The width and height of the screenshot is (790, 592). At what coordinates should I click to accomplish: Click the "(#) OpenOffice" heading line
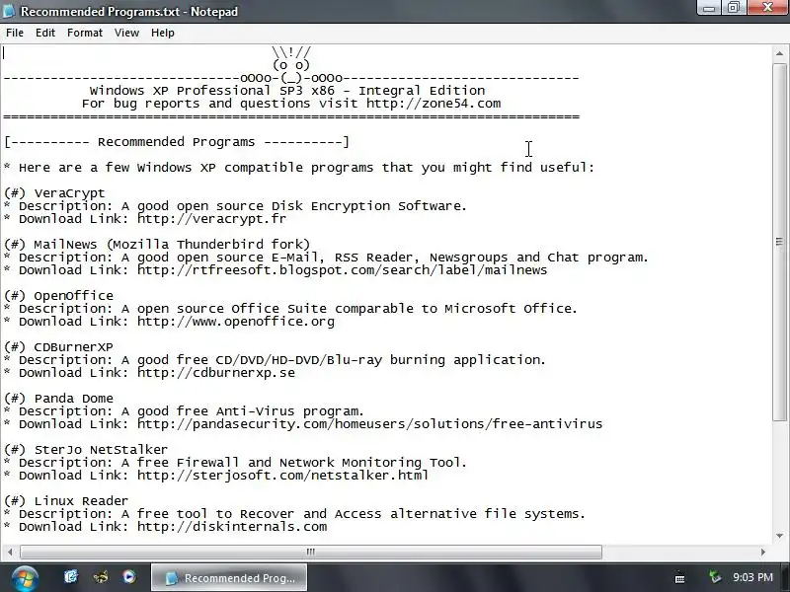pos(58,296)
